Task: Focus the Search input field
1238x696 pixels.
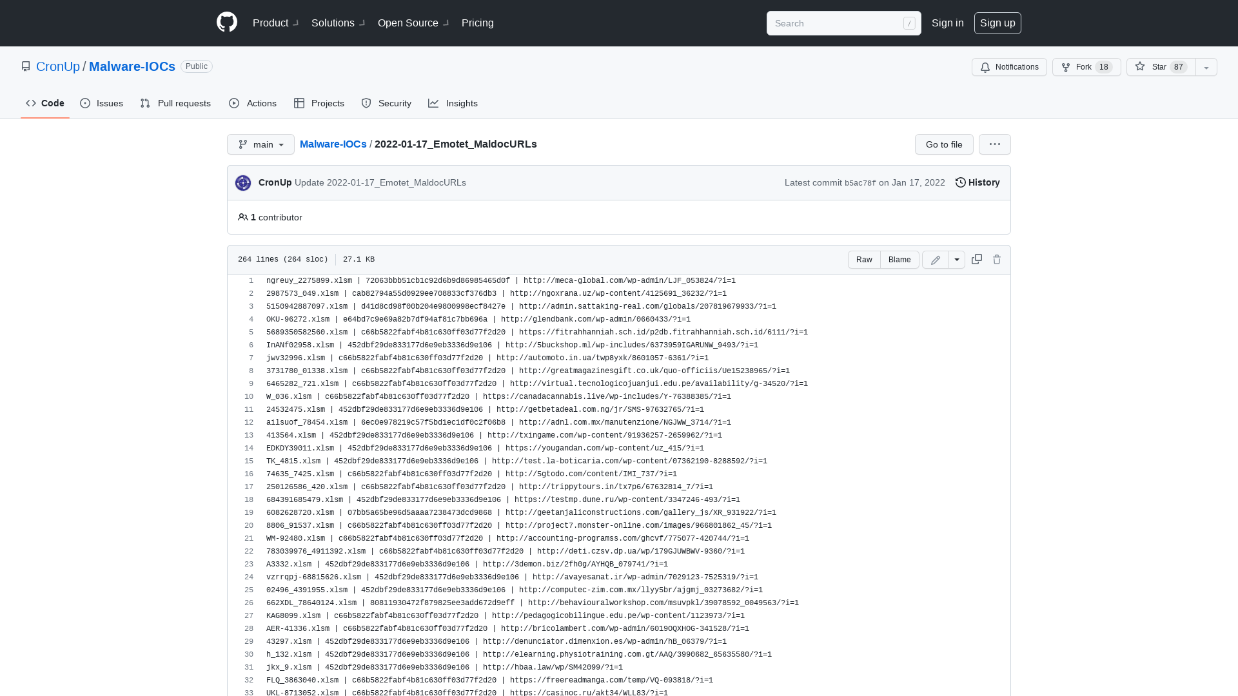Action: [844, 23]
